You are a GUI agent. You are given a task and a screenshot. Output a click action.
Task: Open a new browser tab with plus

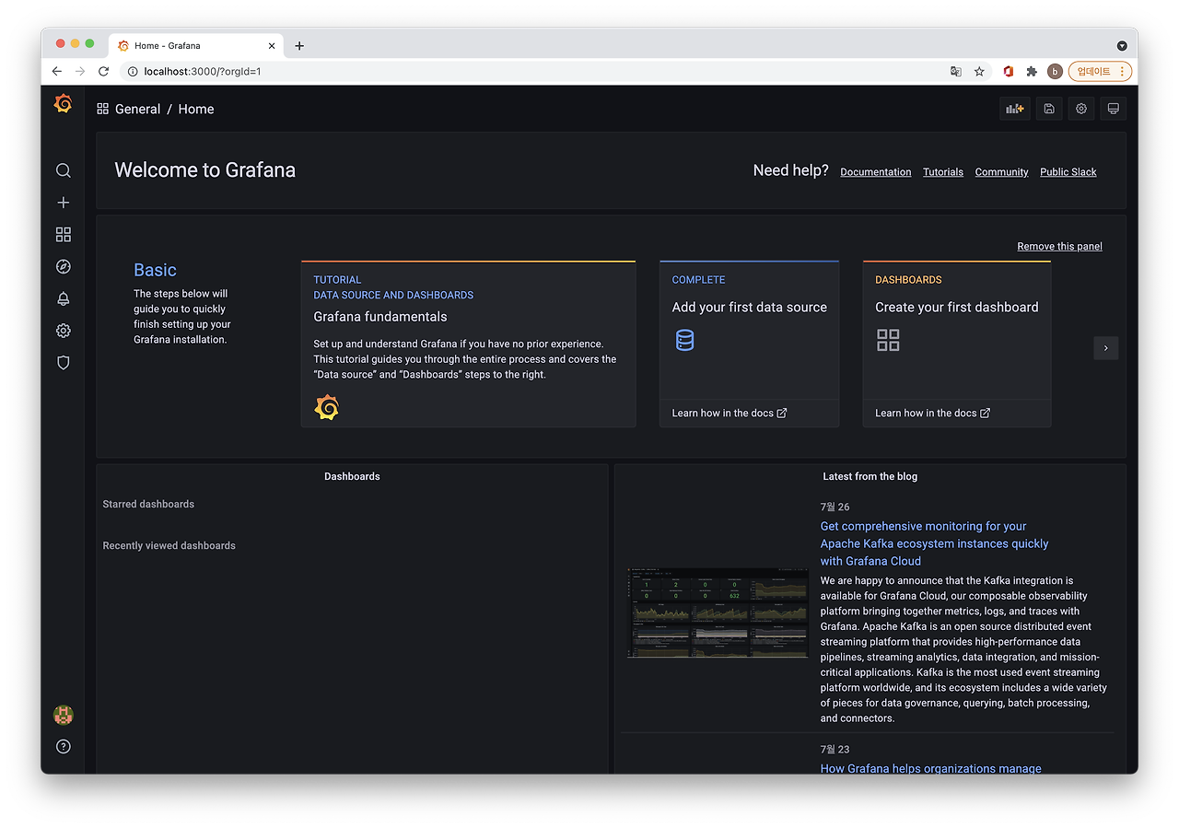(x=299, y=45)
